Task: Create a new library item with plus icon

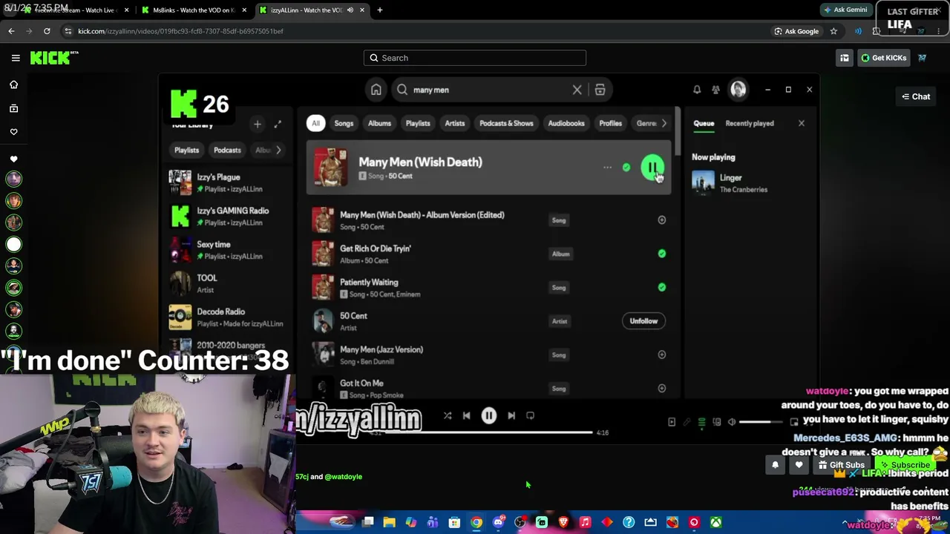Action: 257,124
